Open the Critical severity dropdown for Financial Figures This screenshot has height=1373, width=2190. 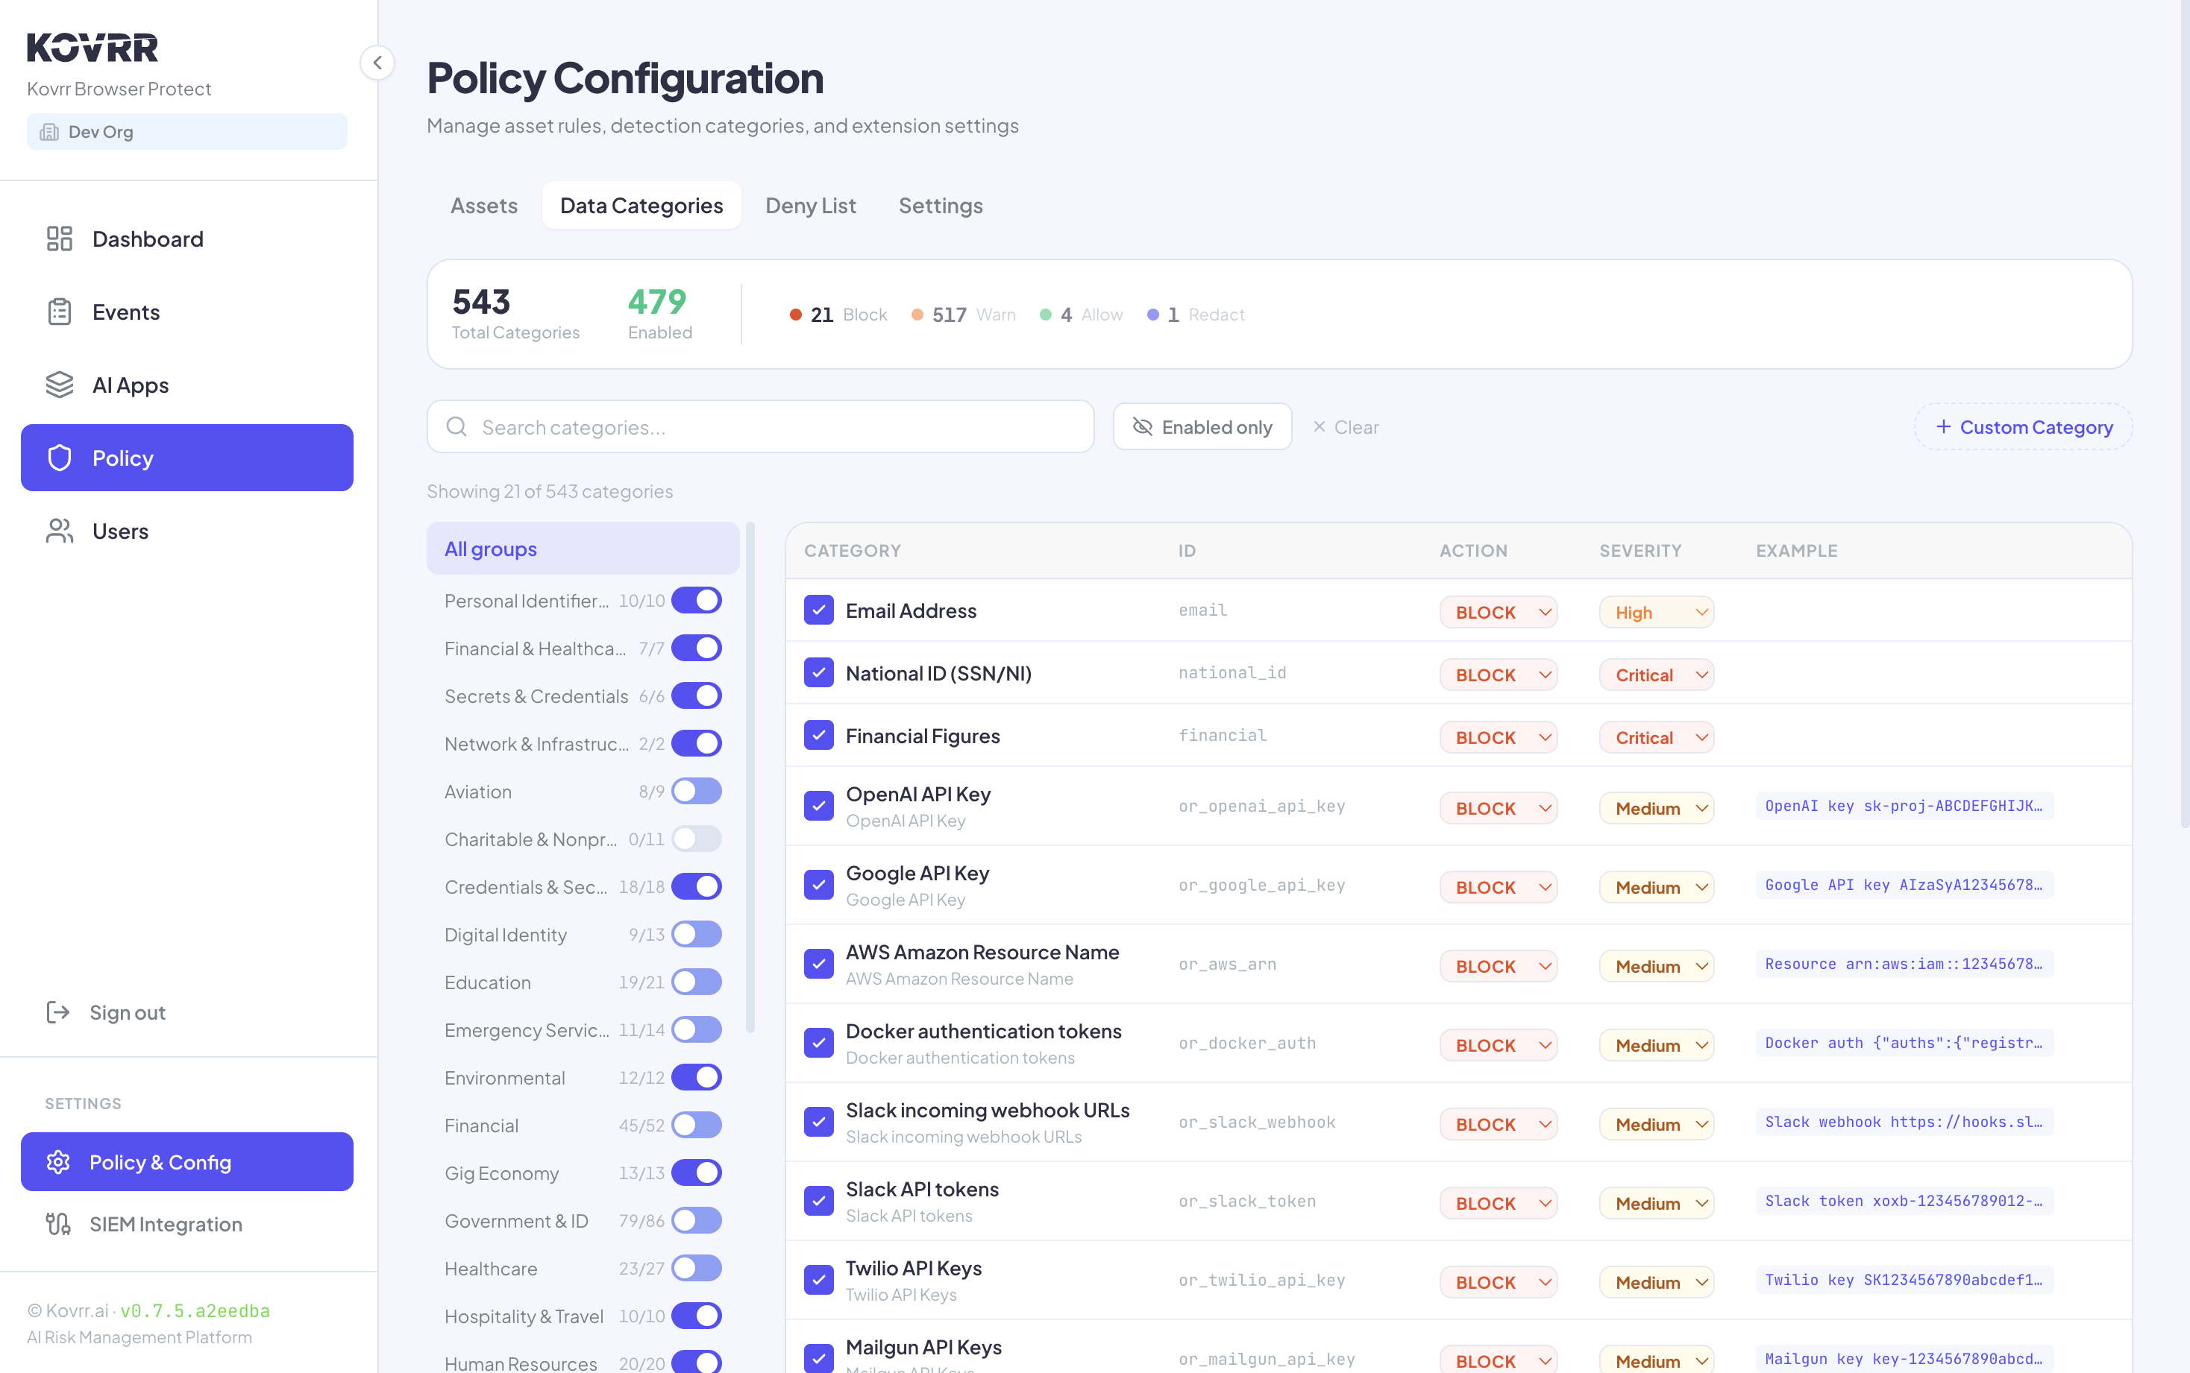coord(1657,737)
